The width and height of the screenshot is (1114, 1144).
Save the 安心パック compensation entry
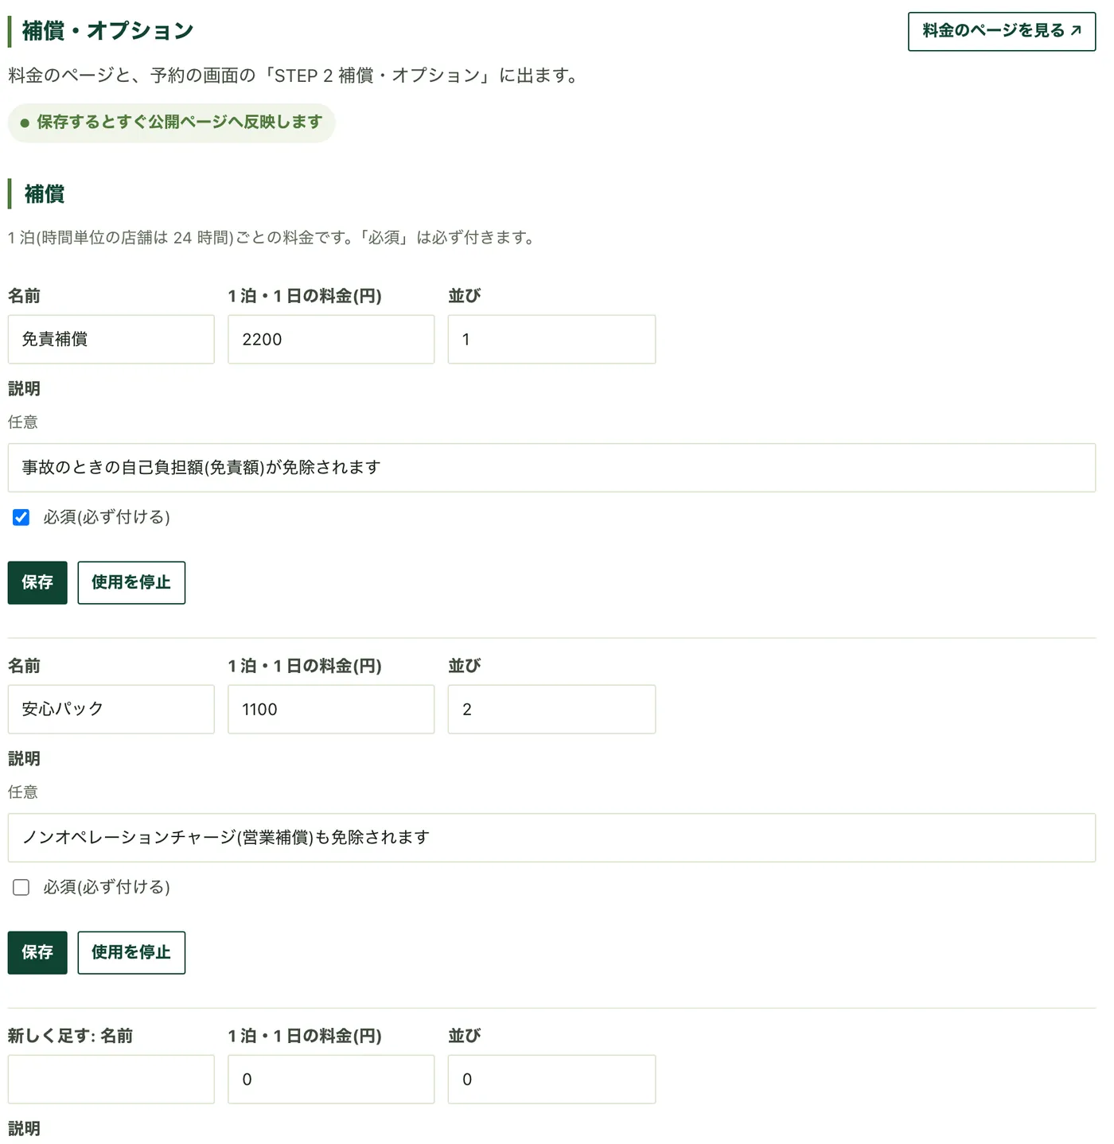(37, 952)
